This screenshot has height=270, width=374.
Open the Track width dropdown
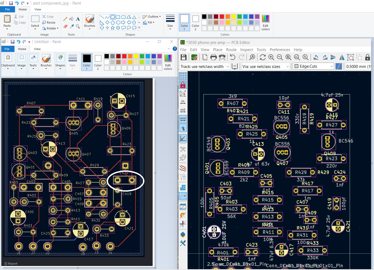click(x=205, y=66)
